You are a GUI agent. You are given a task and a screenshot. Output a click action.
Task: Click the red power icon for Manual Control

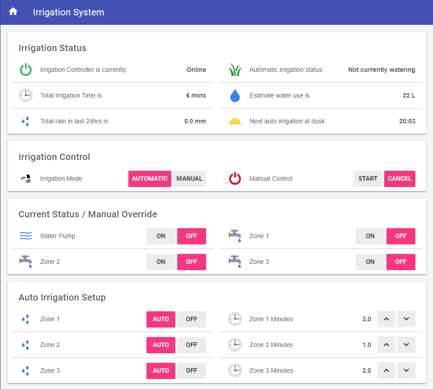(235, 178)
